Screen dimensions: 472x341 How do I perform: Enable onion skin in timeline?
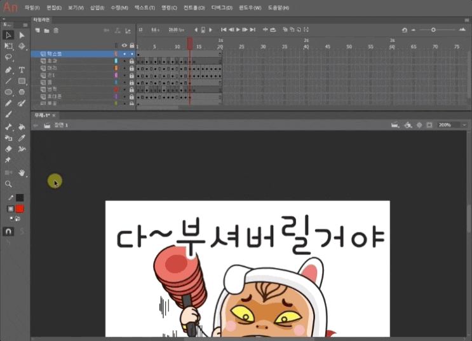[x=285, y=29]
